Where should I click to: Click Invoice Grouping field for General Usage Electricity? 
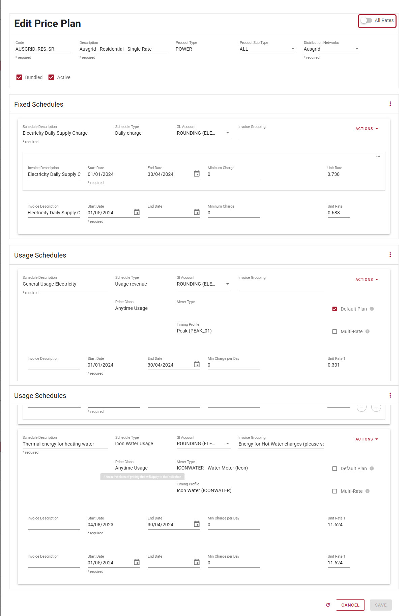(281, 284)
